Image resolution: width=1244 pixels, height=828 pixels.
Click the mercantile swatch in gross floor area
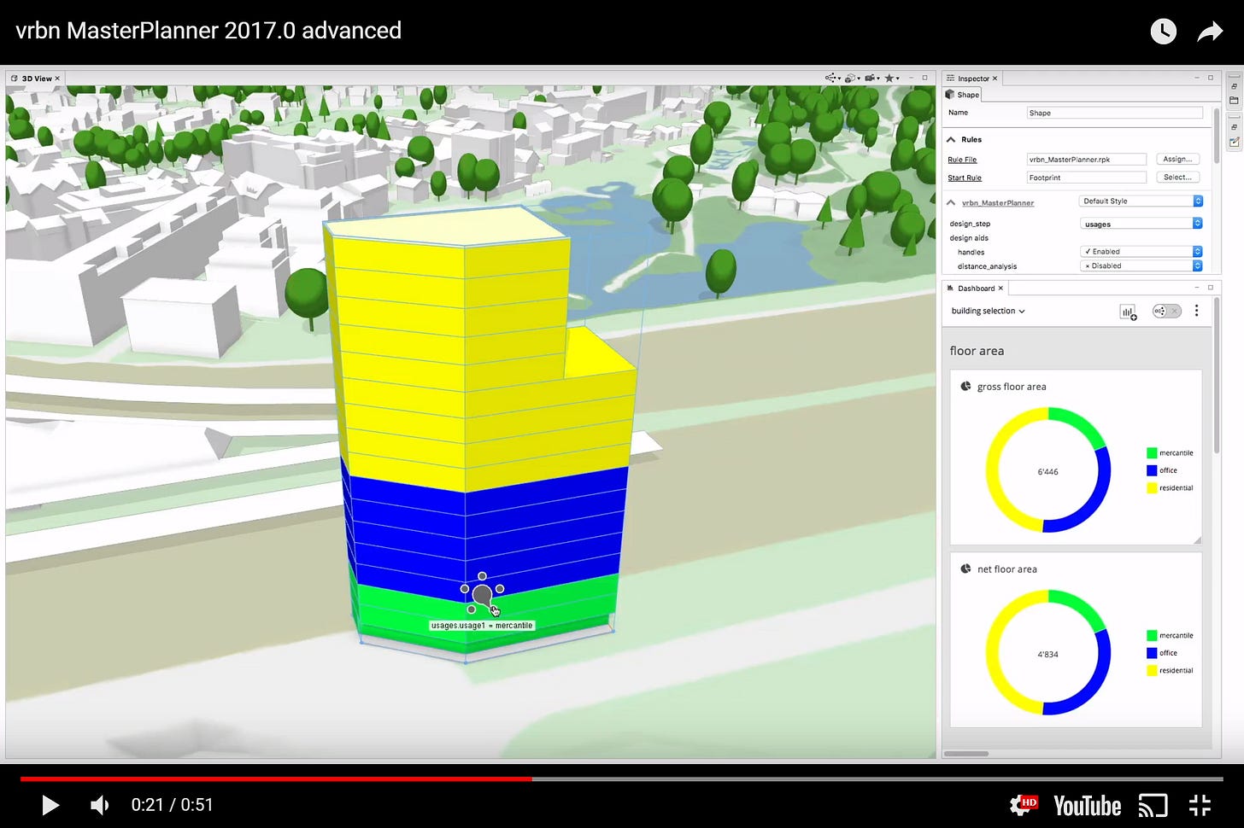coord(1152,453)
